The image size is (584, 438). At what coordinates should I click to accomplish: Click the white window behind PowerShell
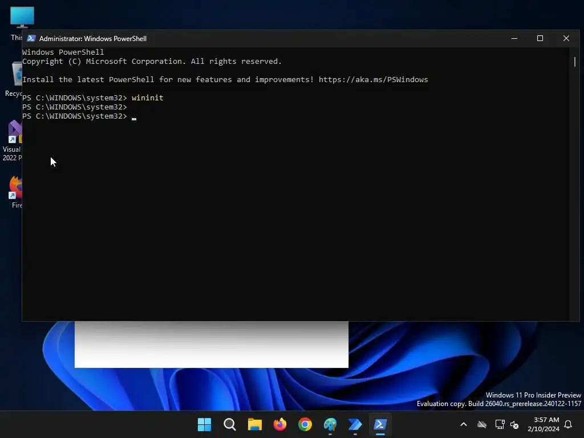pyautogui.click(x=211, y=344)
